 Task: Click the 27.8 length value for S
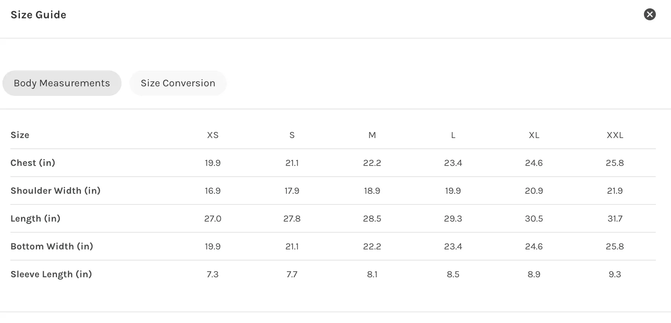[x=292, y=218]
